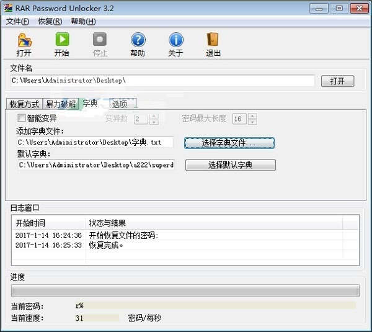Increase 变异数 with up arrow
The width and height of the screenshot is (372, 332).
(x=154, y=116)
